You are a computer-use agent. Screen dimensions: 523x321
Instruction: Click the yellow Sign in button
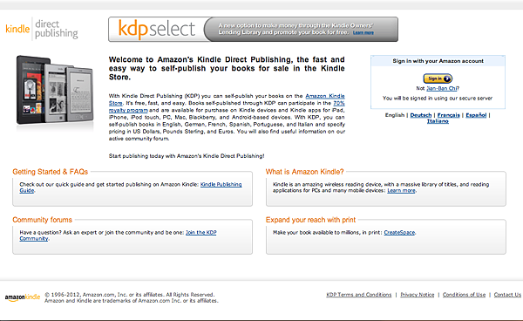pos(438,79)
